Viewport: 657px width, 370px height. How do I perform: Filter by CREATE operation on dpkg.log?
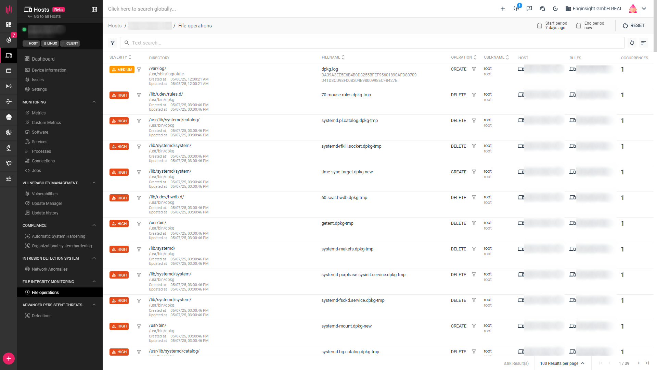pyautogui.click(x=474, y=69)
